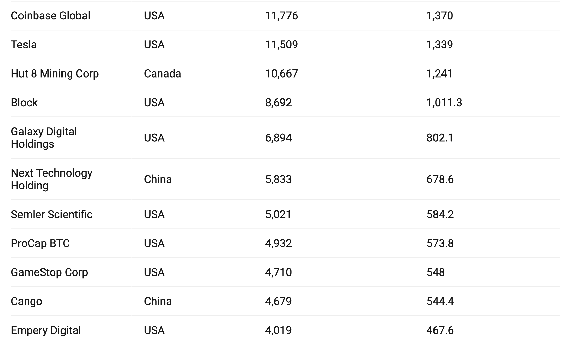The width and height of the screenshot is (578, 350).
Task: Click the 10,667 value for Hut 8
Action: click(x=281, y=74)
